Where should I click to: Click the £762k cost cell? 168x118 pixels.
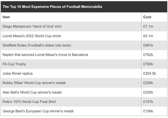pyautogui.click(x=148, y=55)
